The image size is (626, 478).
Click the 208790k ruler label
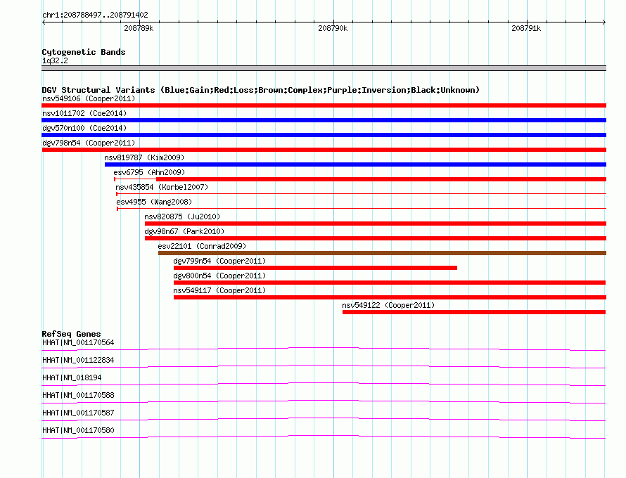pyautogui.click(x=333, y=28)
